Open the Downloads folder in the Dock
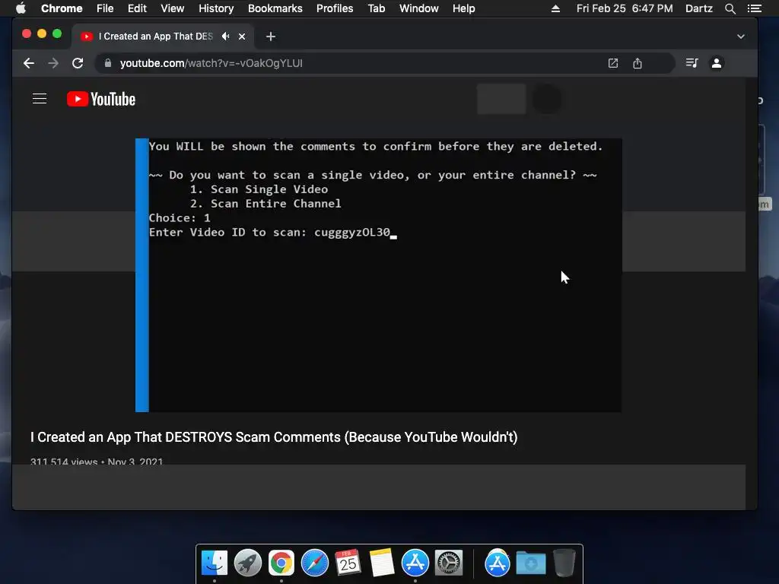Viewport: 779px width, 584px height. click(530, 563)
